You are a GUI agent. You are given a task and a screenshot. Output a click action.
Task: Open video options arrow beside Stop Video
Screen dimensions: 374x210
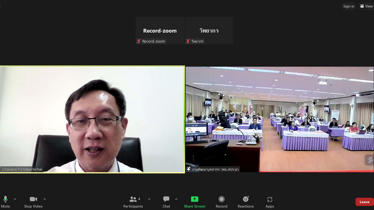tap(45, 199)
